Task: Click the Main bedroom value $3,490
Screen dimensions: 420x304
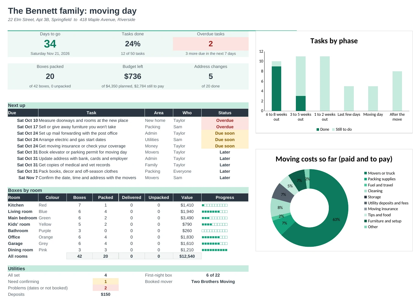Action: point(187,218)
